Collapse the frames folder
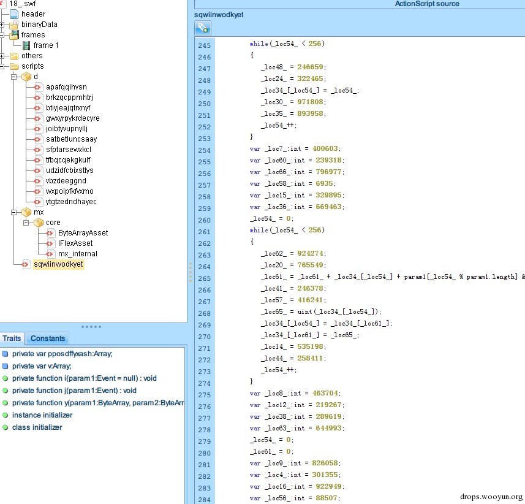The width and height of the screenshot is (525, 504). click(x=2, y=35)
